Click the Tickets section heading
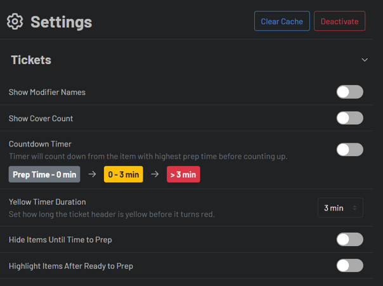 pos(31,60)
